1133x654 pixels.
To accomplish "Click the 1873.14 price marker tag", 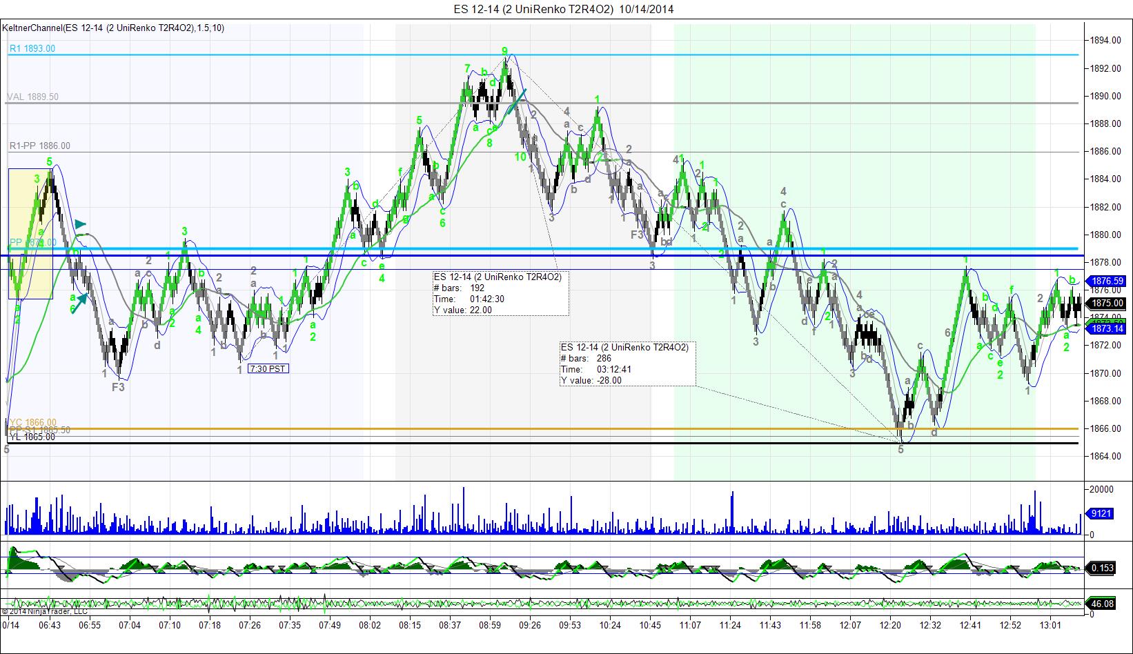I will (1105, 329).
